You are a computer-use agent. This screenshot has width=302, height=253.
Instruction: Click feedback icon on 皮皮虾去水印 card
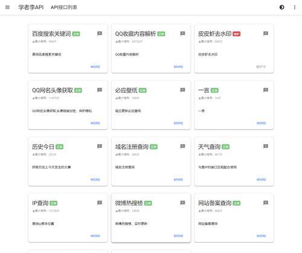[x=266, y=33]
